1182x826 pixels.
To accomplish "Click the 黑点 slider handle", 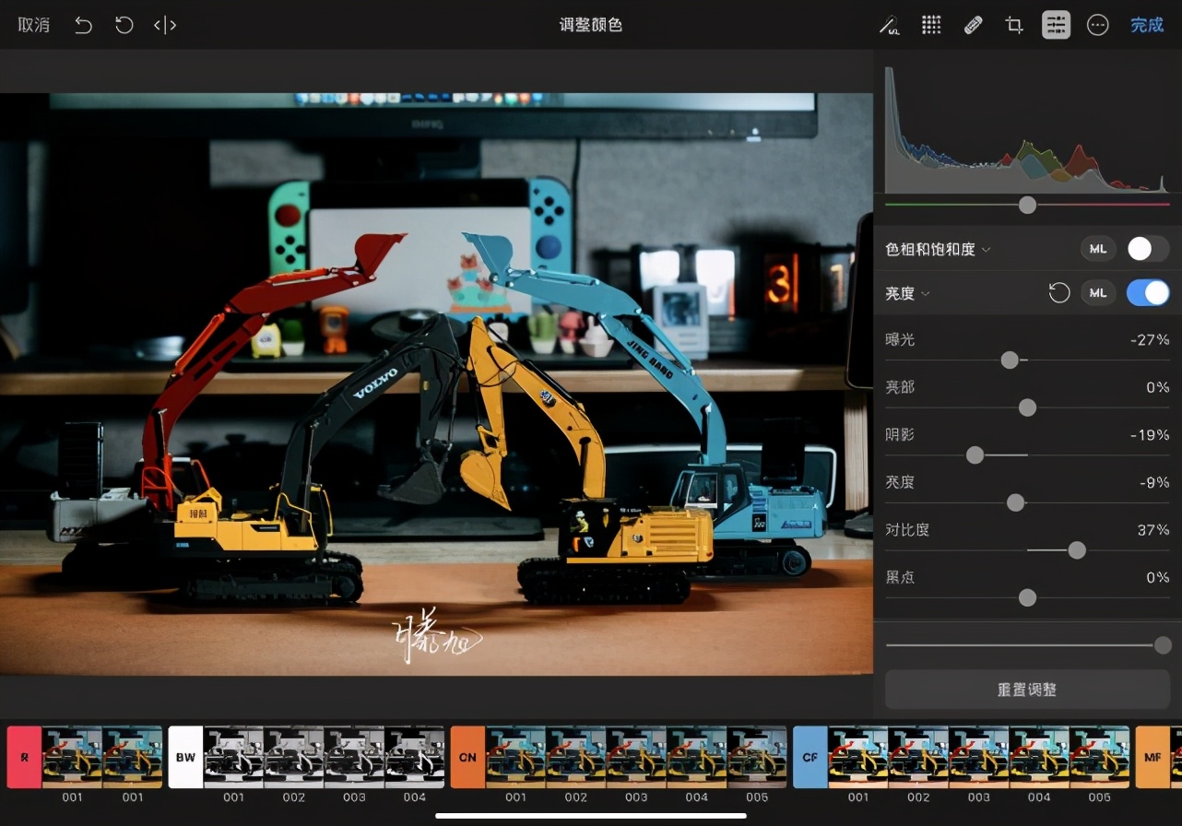I will (x=1027, y=597).
